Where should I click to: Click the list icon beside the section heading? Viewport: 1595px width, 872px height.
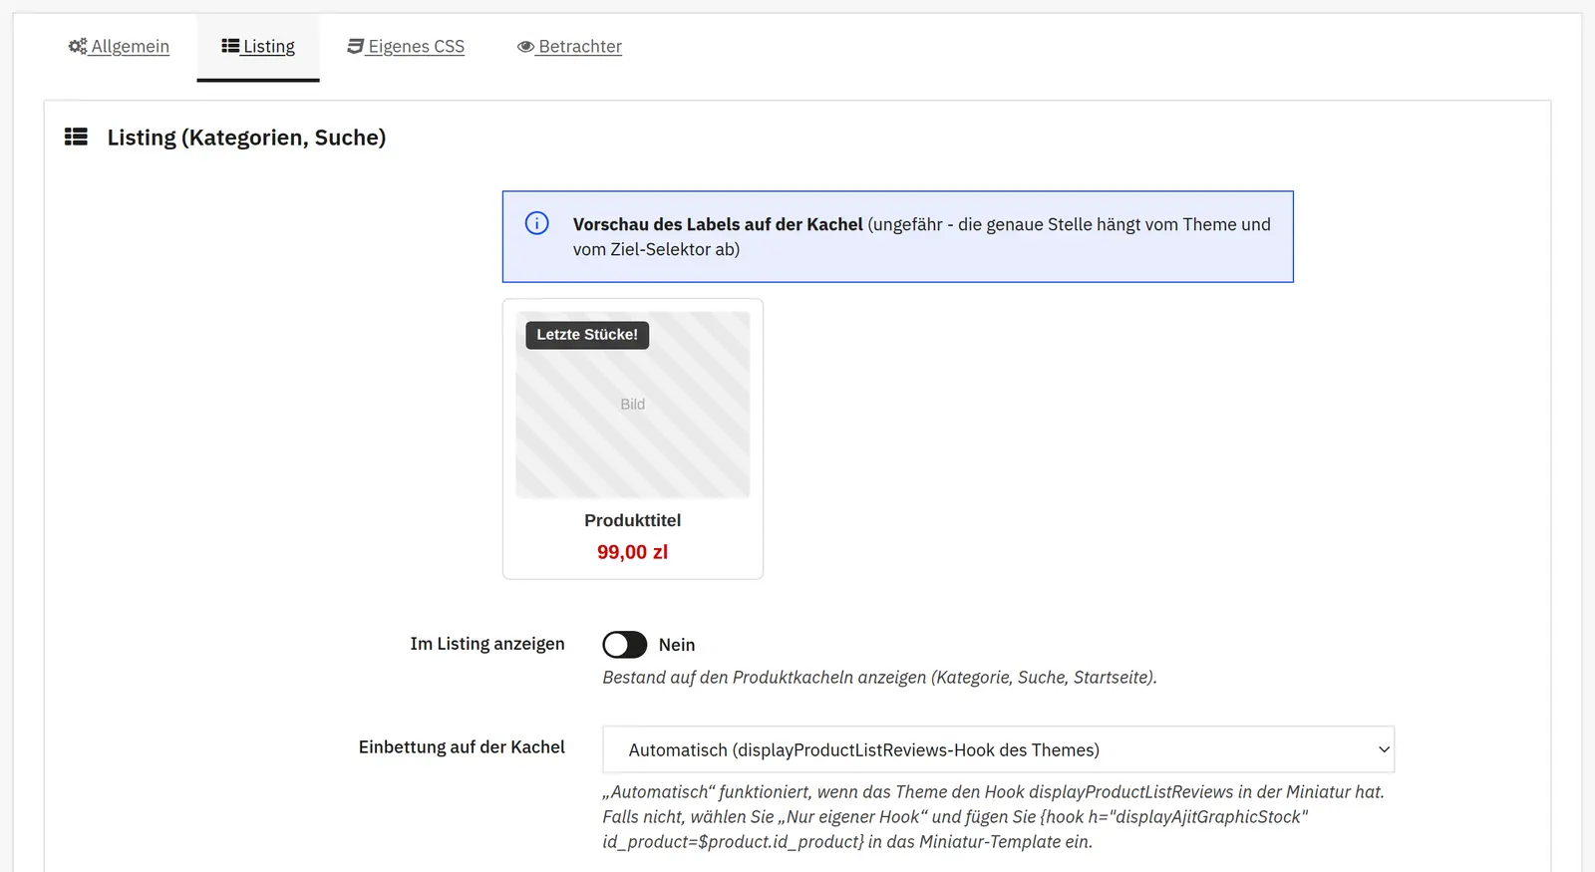tap(76, 137)
